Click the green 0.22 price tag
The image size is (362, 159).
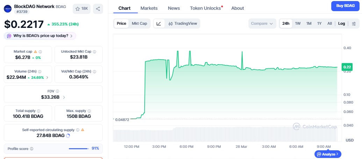347,67
